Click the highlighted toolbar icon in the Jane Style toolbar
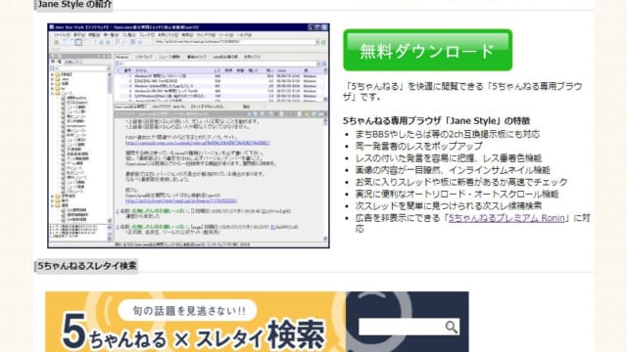The width and height of the screenshot is (627, 352). [78, 42]
